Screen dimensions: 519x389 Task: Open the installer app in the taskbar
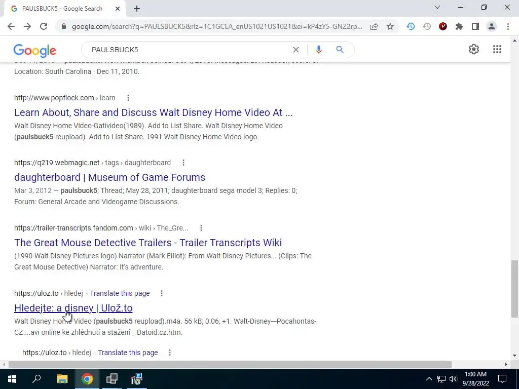136,379
